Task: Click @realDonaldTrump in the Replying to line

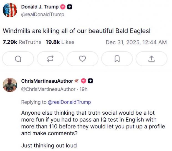Action: point(69,102)
